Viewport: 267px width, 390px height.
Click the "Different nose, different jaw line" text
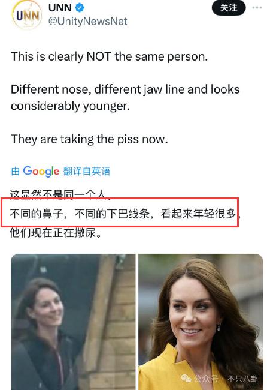pyautogui.click(x=125, y=97)
